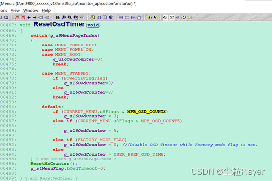Click the break statement on line 482

(x=60, y=97)
